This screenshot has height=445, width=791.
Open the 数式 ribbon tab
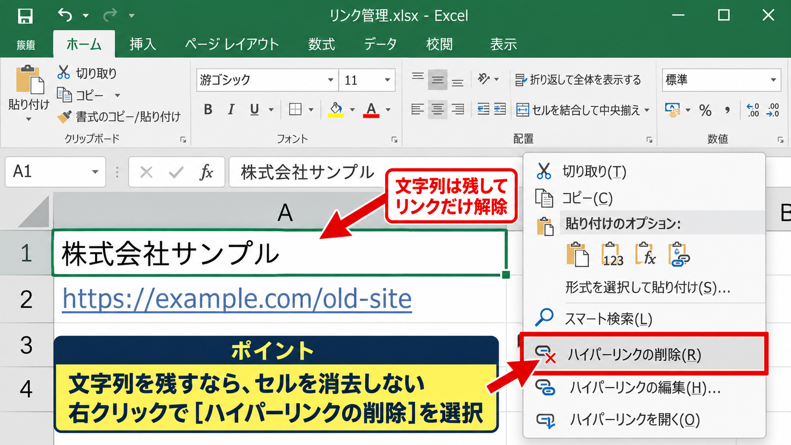322,44
